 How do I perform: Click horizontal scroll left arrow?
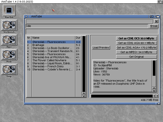tap(155, 96)
